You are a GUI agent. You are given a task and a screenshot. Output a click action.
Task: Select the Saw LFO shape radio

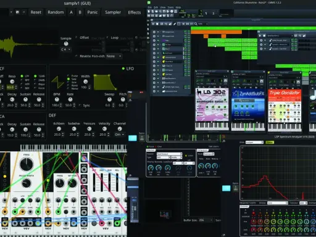69,79
